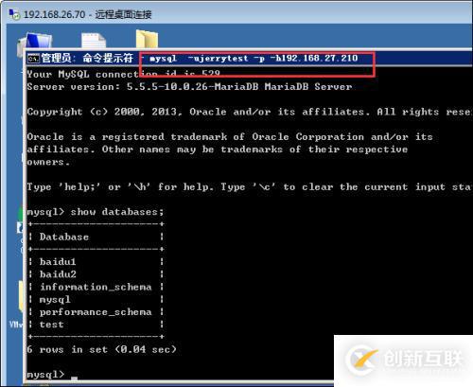The image size is (473, 387).
Task: Open the folder icon on remote desktop
Action: [x=147, y=39]
